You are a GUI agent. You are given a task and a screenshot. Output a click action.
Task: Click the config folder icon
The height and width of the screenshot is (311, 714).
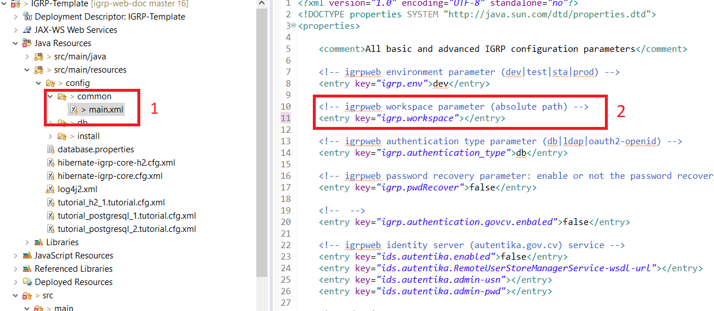(x=50, y=83)
